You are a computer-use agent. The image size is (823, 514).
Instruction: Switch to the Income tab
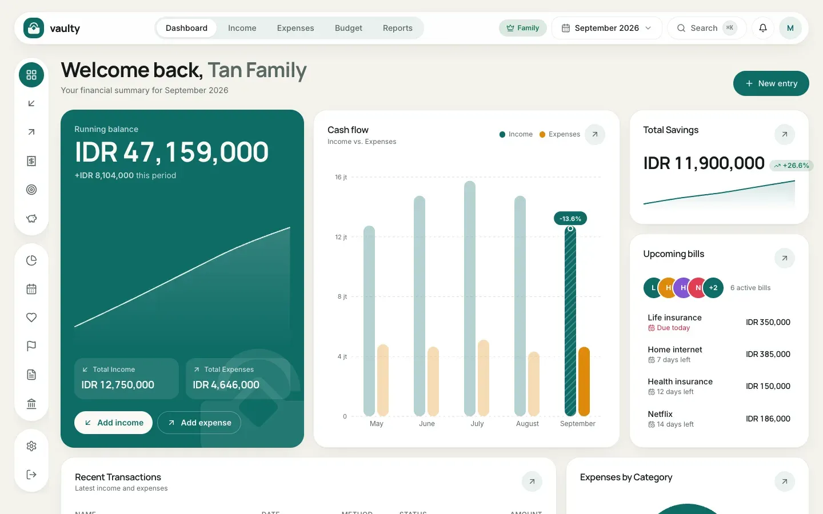click(x=242, y=28)
